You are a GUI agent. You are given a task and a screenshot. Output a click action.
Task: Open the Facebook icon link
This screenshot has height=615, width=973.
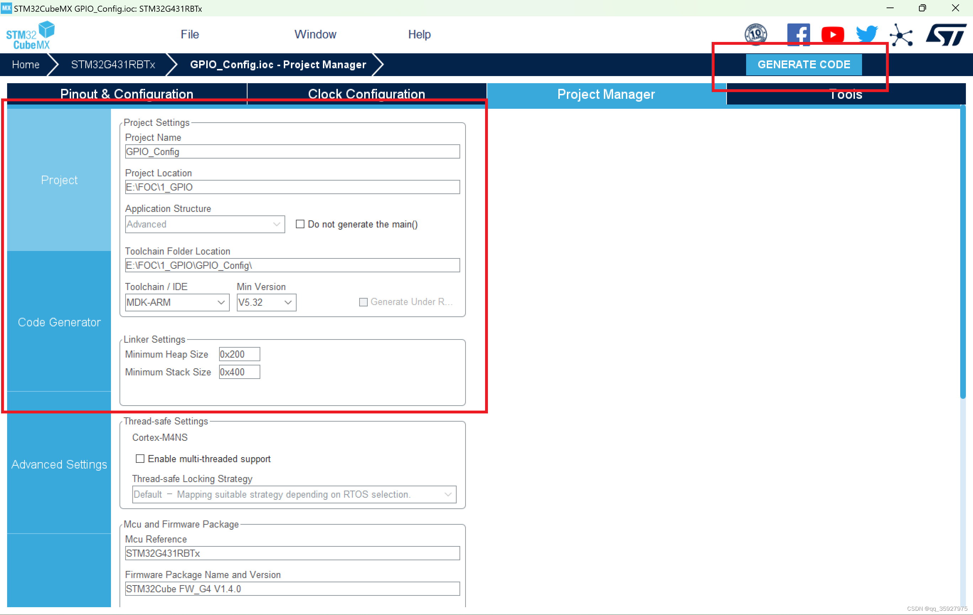798,34
